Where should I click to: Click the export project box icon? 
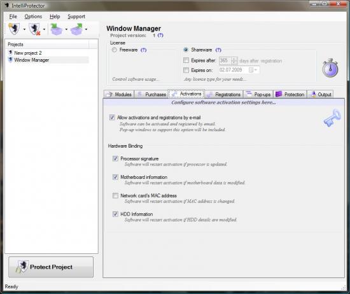click(76, 29)
